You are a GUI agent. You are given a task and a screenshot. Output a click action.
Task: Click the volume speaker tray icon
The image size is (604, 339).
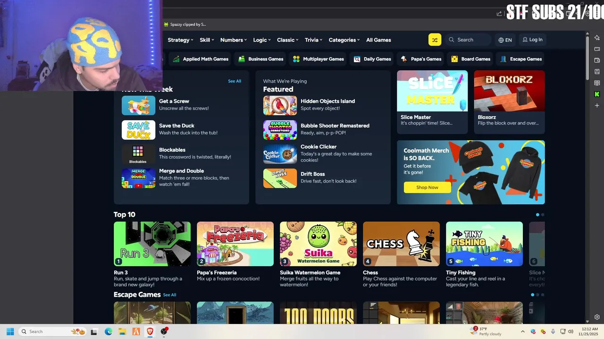coord(571,331)
